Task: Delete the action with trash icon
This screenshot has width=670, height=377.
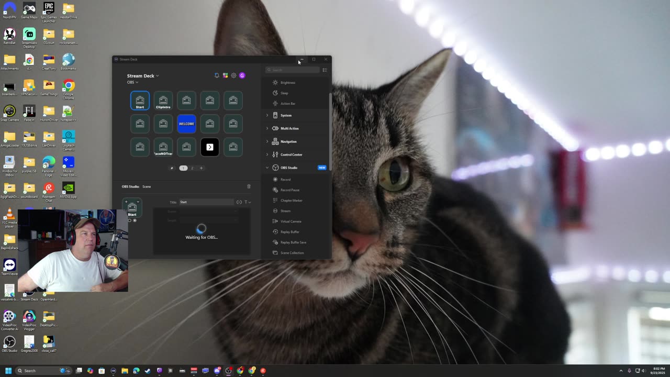Action: 249,186
